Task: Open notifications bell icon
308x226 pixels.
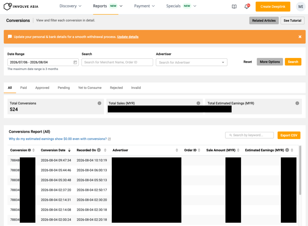Action: point(247,7)
